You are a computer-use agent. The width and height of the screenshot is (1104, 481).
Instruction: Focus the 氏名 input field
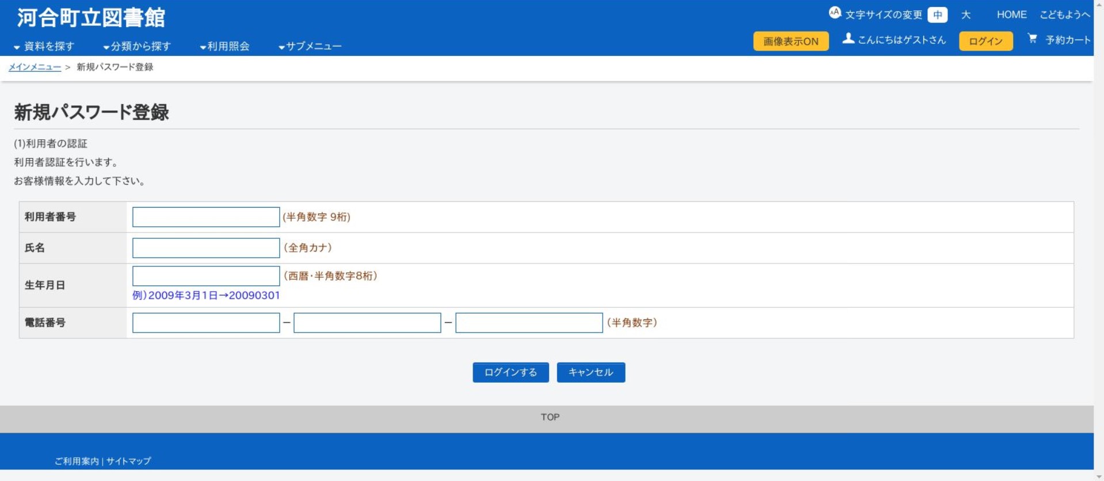pos(206,248)
